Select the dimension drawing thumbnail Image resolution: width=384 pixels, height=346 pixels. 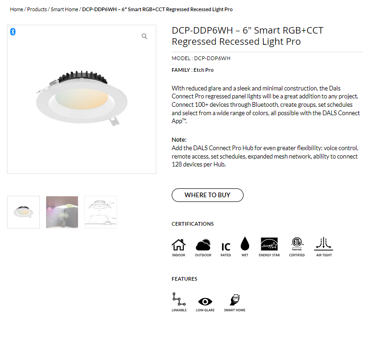click(101, 212)
